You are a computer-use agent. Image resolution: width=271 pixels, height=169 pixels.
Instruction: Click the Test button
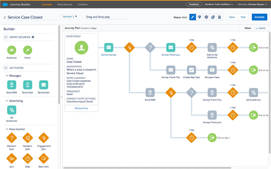243,17
